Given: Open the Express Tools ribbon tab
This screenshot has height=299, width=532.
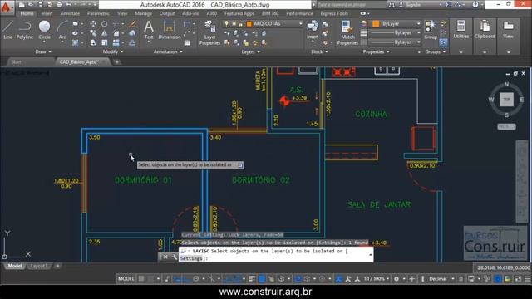Looking at the screenshot, I should (x=334, y=13).
